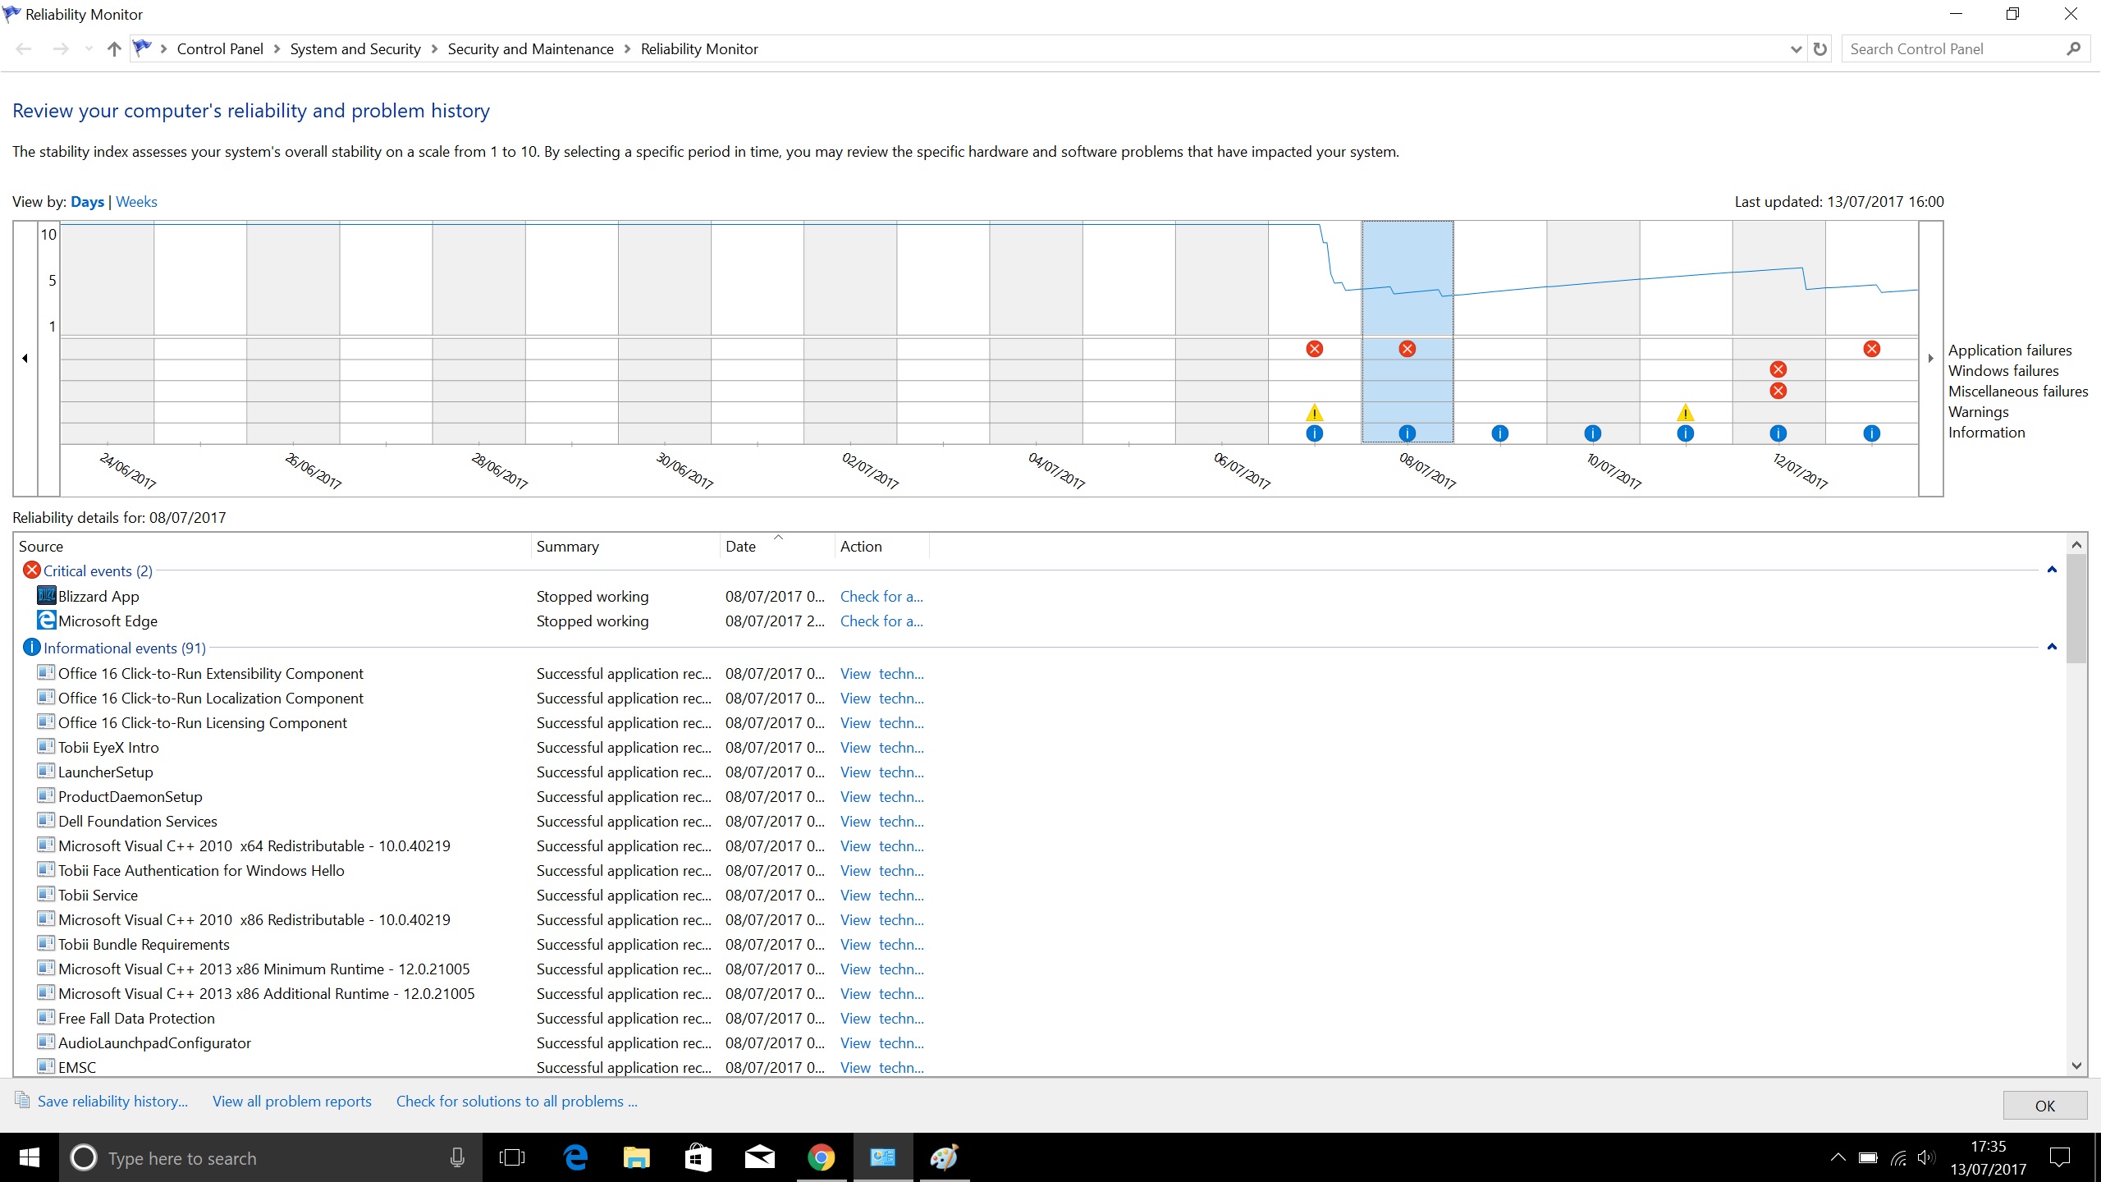The height and width of the screenshot is (1182, 2101).
Task: View technical details for Tobii EyeX Intro
Action: (x=881, y=747)
